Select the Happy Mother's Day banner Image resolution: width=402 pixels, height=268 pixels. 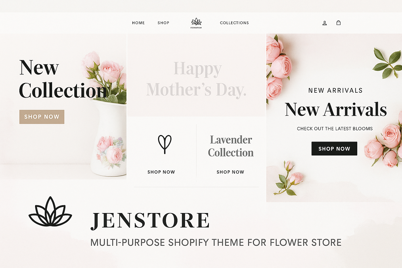196,75
